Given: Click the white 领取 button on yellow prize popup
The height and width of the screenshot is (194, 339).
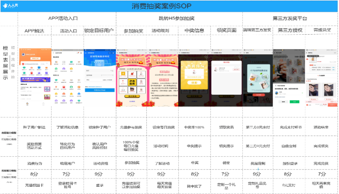Looking at the screenshot, I should (x=194, y=82).
